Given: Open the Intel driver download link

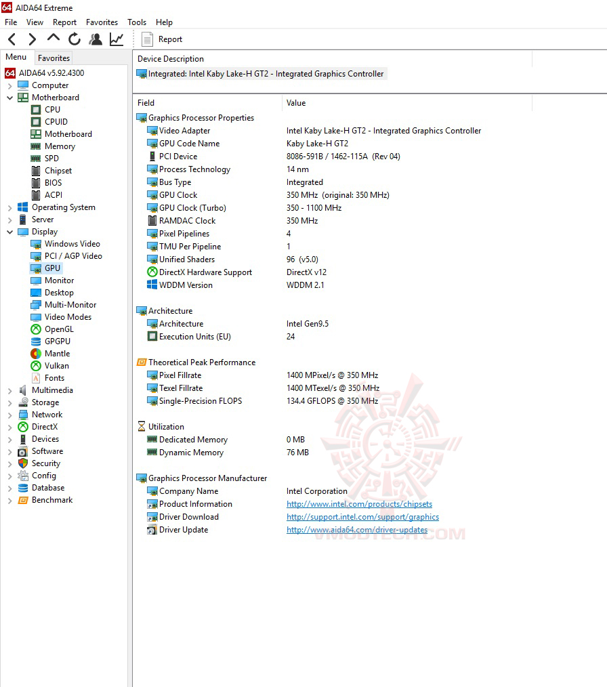Looking at the screenshot, I should click(362, 517).
